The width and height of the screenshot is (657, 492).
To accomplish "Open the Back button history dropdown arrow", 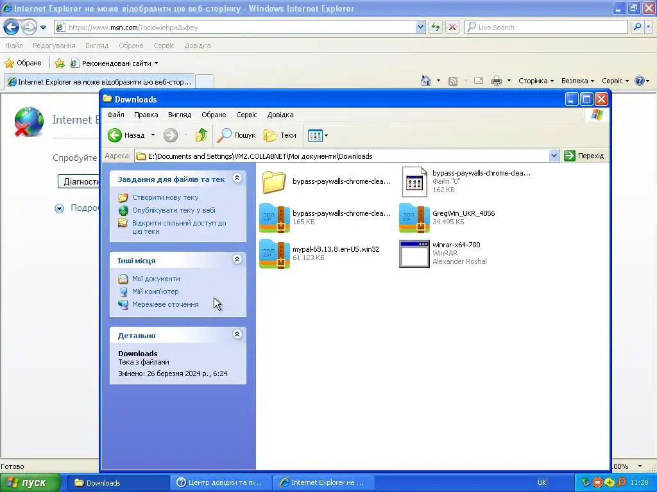I will pos(153,135).
